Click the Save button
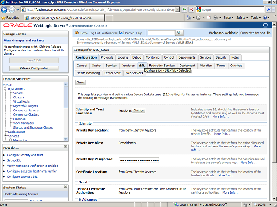 pos(81,82)
